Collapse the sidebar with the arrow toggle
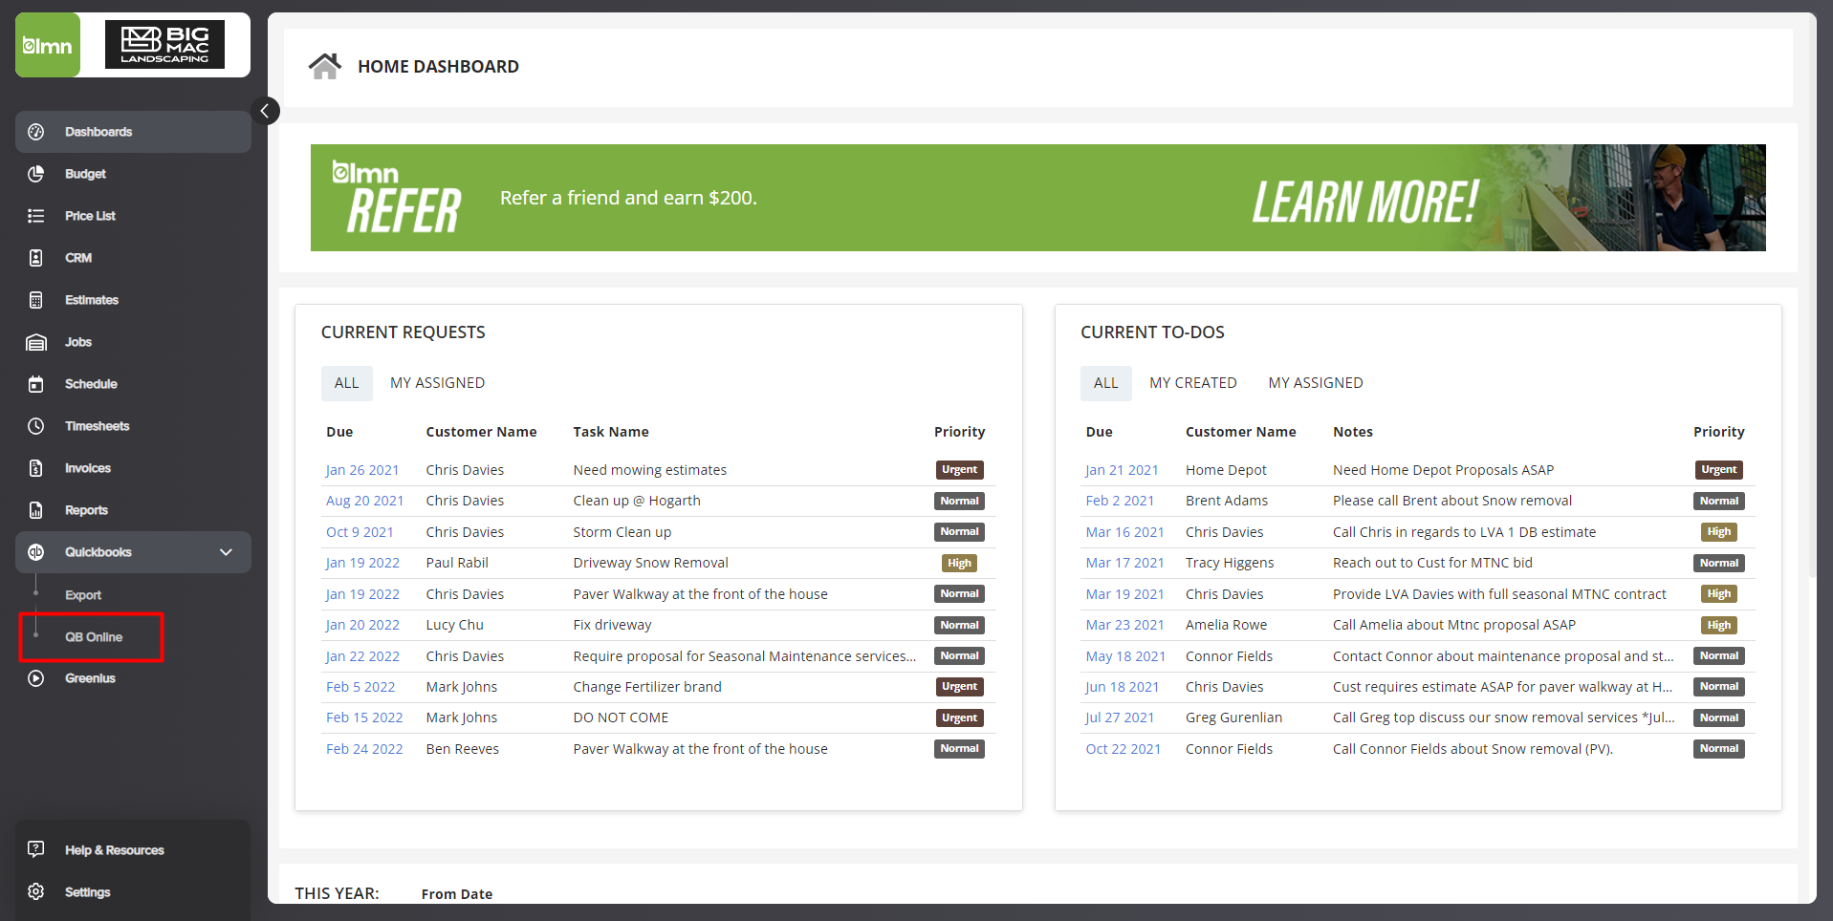 (266, 111)
